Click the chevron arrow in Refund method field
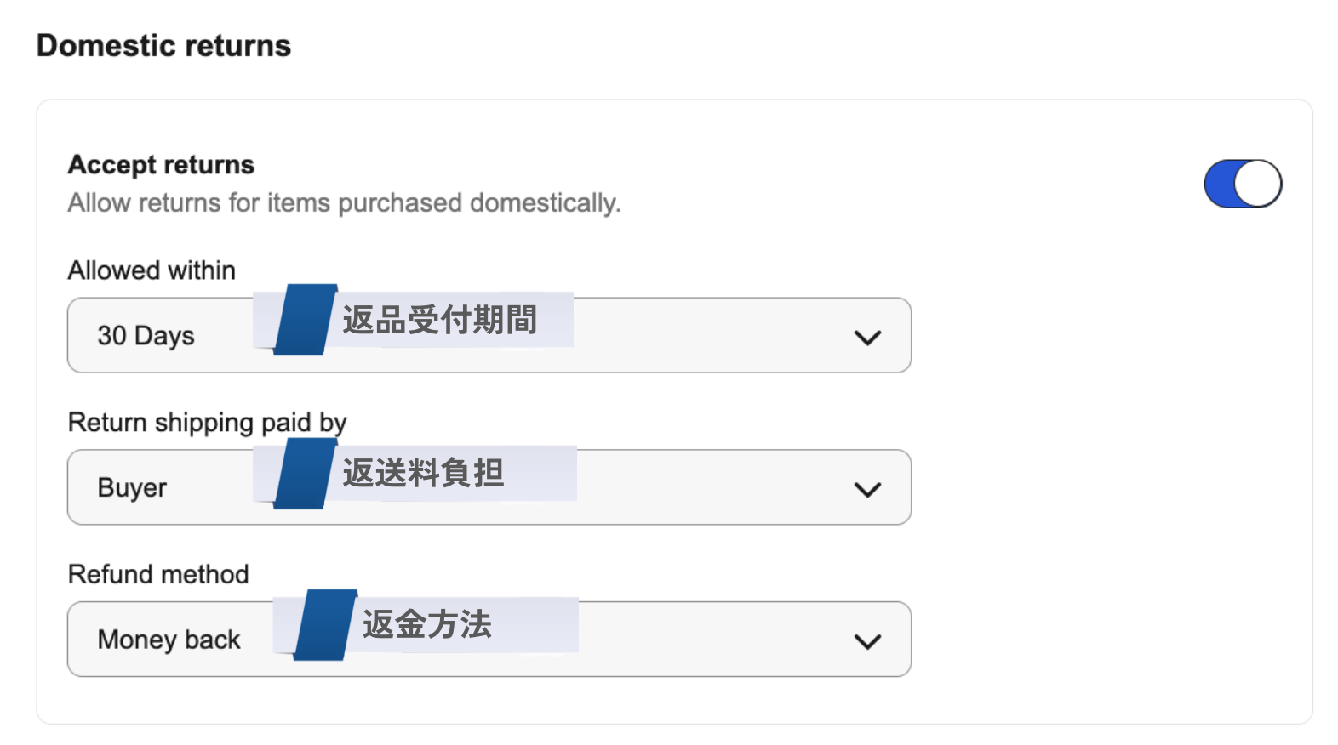The width and height of the screenshot is (1338, 745). 866,641
